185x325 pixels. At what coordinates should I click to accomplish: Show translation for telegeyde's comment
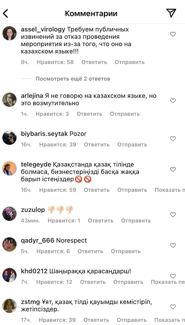[170, 190]
